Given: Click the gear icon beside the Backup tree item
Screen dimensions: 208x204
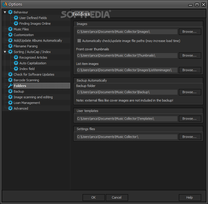Looking at the screenshot, I should pyautogui.click(x=10, y=91).
